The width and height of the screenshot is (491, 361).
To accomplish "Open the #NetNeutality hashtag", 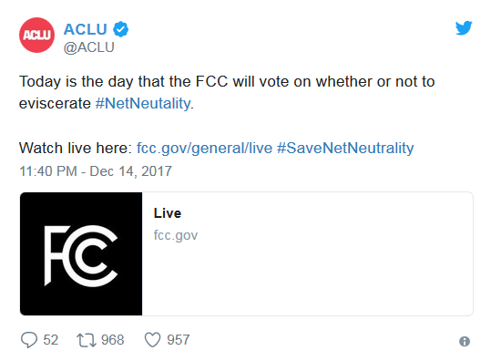I will pos(143,103).
